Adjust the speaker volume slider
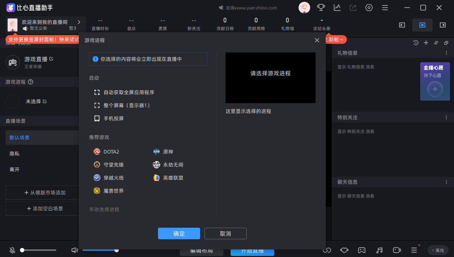 tap(100, 250)
